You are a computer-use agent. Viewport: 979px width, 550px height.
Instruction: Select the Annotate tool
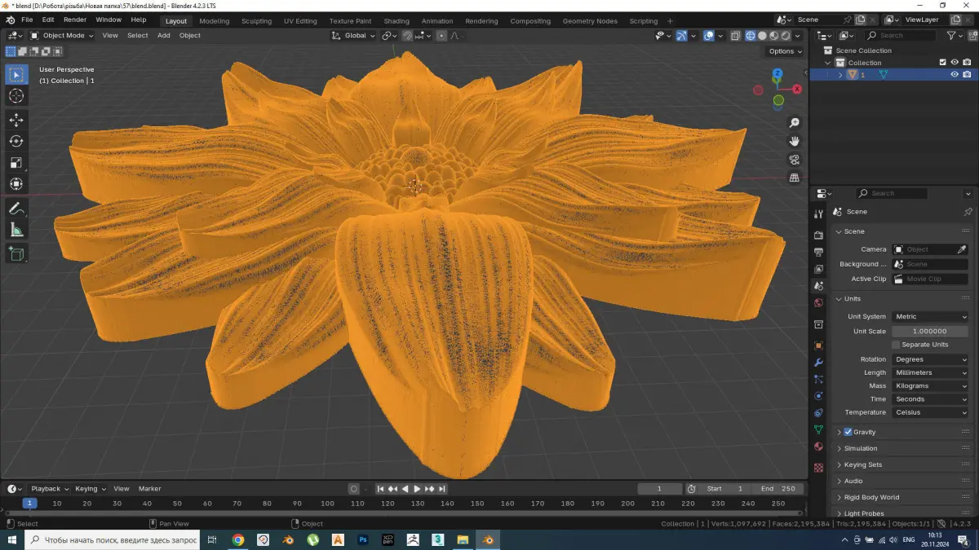coord(16,209)
